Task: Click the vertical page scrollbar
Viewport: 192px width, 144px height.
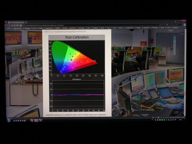Action: coord(185,73)
